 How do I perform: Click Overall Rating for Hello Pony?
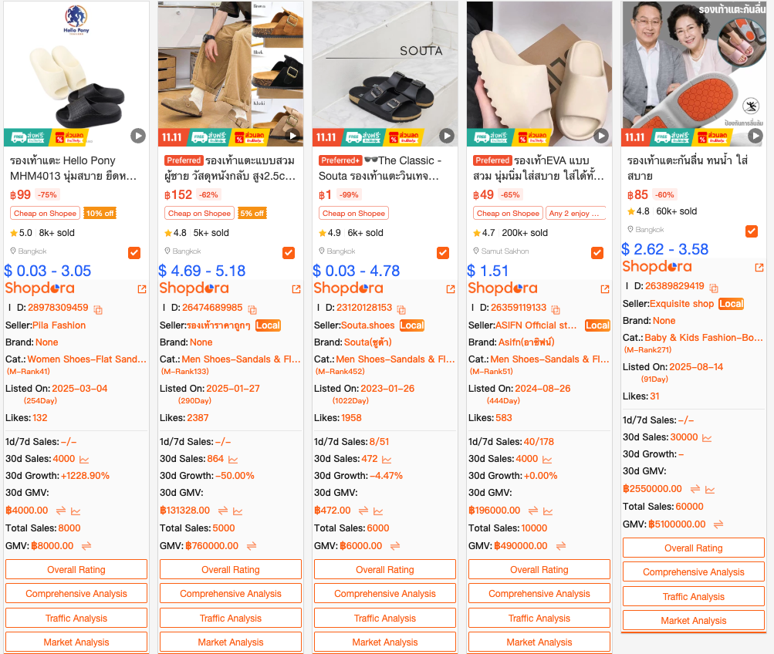pyautogui.click(x=76, y=570)
